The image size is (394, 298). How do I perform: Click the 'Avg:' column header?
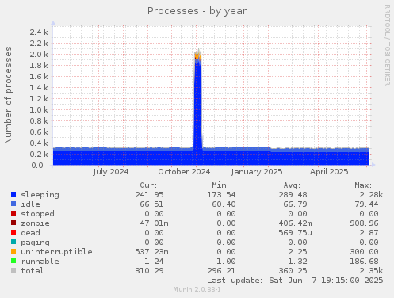292,185
